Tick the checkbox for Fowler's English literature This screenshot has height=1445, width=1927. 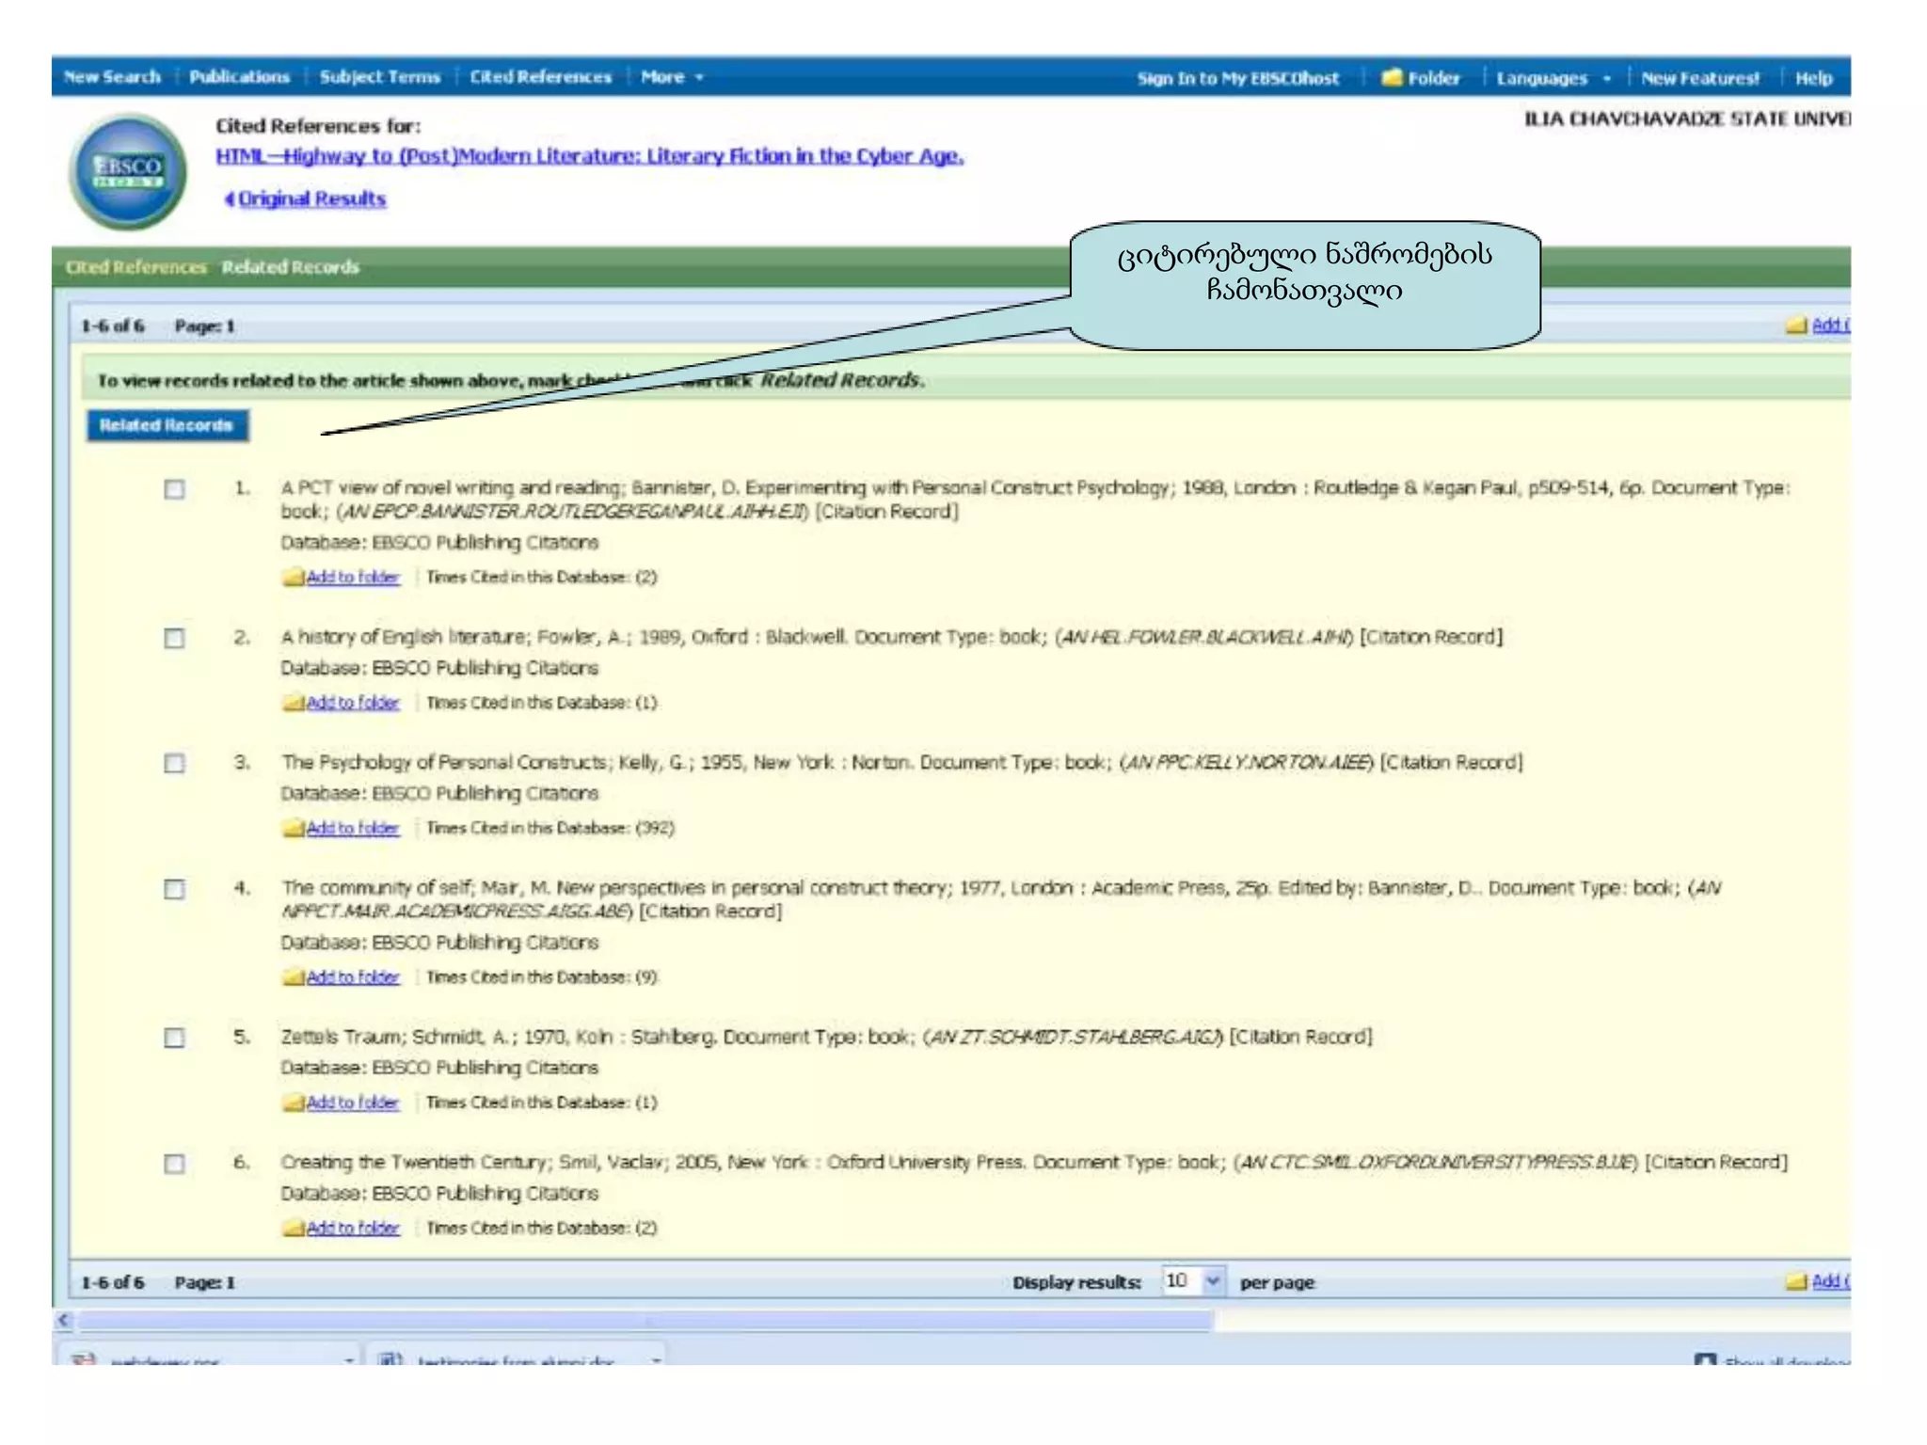click(x=175, y=639)
